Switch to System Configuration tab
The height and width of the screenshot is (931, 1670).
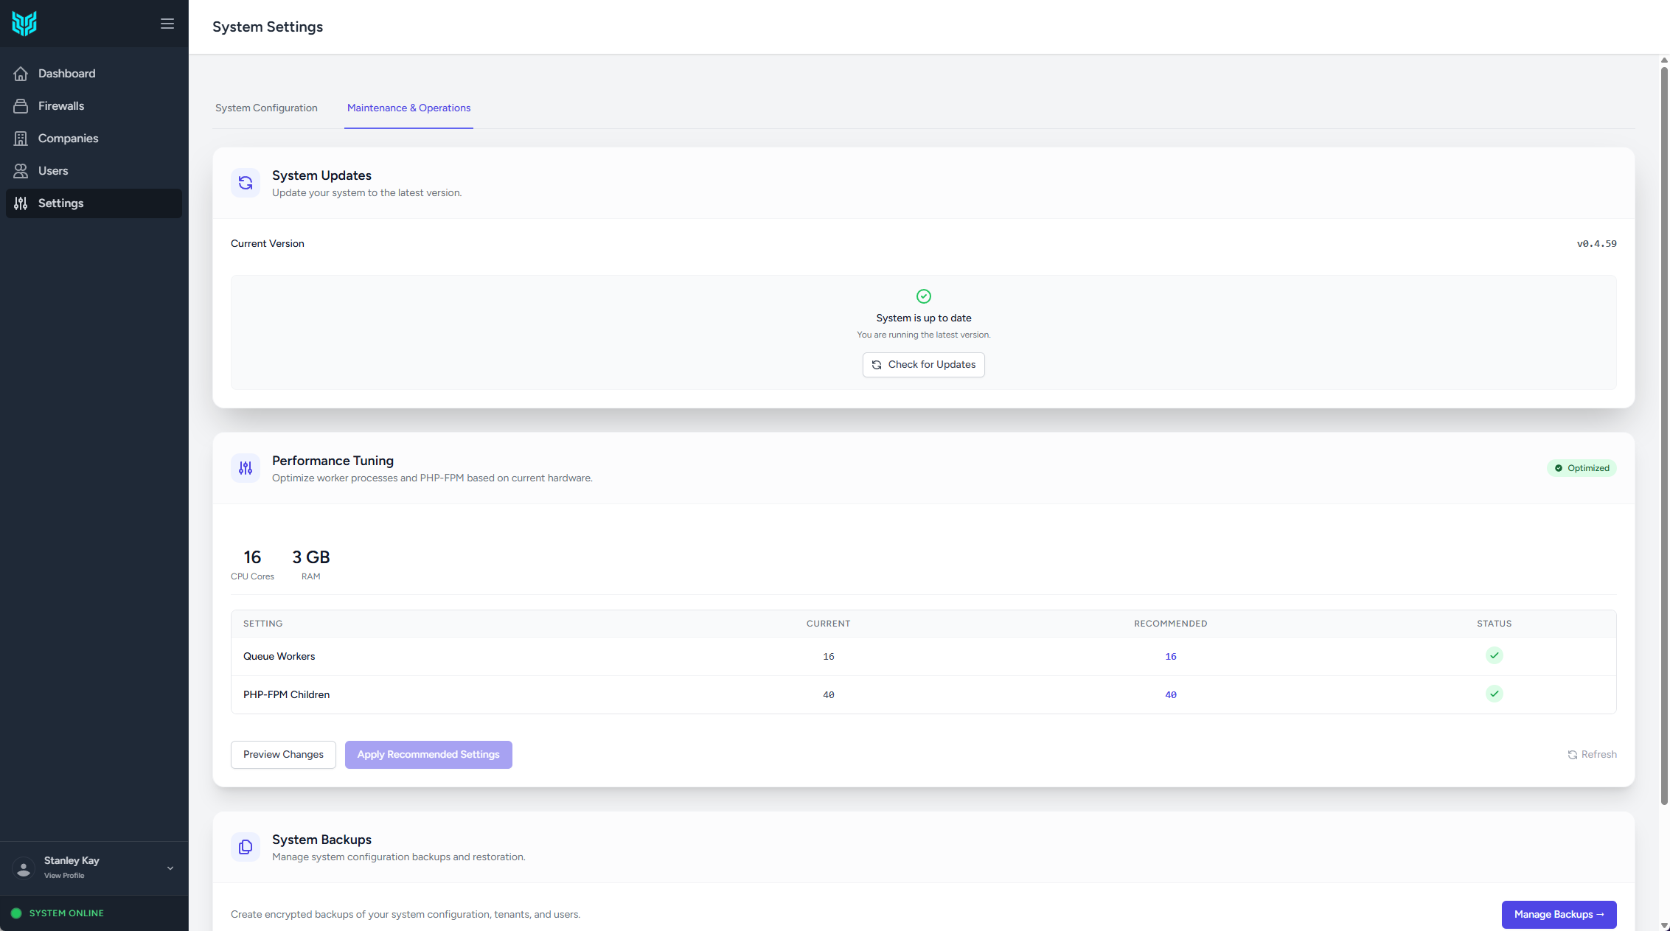(266, 108)
